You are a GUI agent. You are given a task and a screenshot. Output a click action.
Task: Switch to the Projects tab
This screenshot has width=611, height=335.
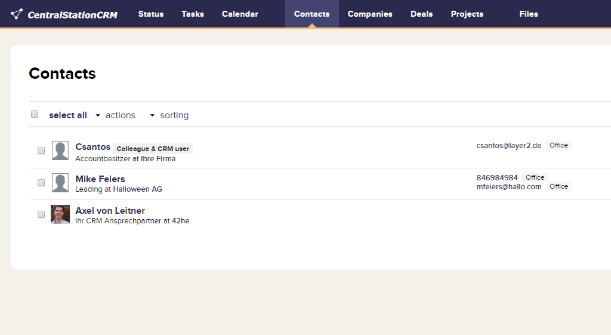coord(467,14)
